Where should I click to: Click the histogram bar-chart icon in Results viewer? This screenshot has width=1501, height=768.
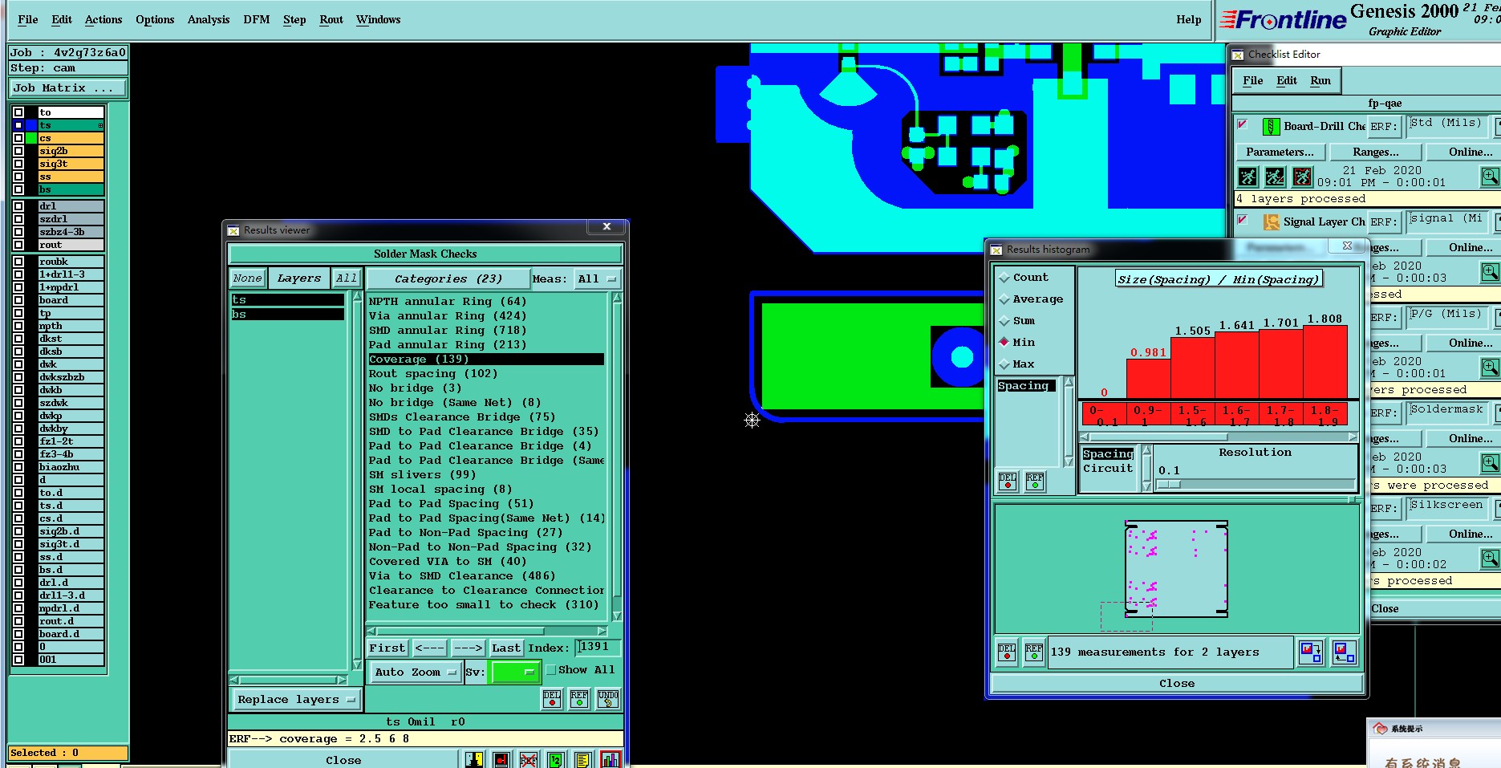point(611,759)
